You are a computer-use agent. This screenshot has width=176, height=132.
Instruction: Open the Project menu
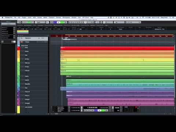click(x=24, y=18)
